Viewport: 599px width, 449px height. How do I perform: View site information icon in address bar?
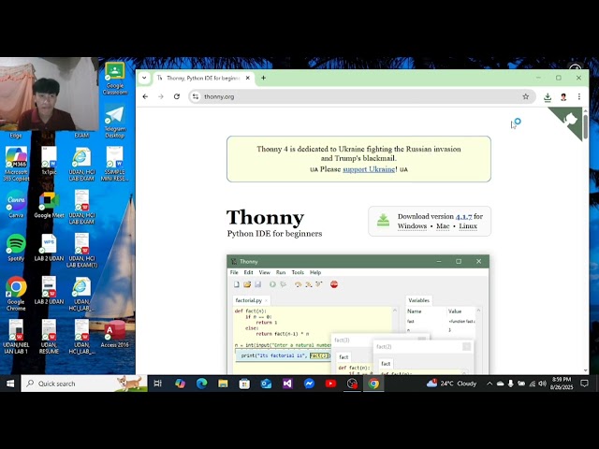tap(196, 96)
